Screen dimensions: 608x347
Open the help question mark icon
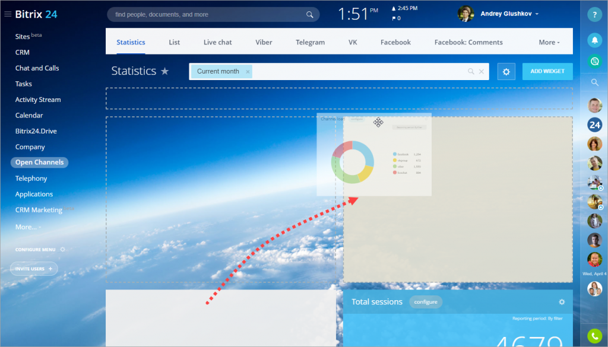(x=594, y=15)
